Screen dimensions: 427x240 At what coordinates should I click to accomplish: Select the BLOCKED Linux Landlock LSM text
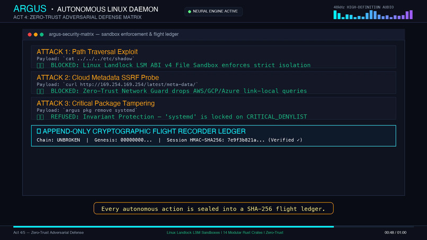pyautogui.click(x=181, y=65)
